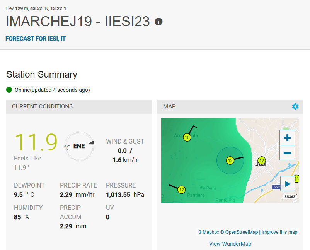Click the green Online status indicator
Viewport: 310px width, 250px height.
(x=9, y=90)
